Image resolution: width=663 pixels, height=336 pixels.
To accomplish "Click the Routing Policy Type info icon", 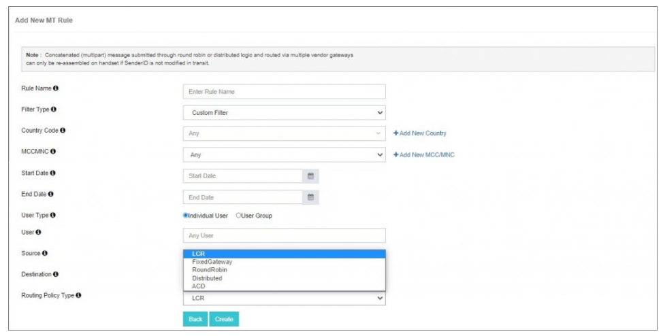I will (79, 295).
